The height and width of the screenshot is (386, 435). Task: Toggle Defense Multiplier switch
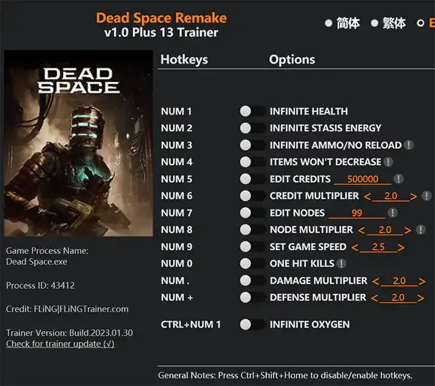[252, 298]
